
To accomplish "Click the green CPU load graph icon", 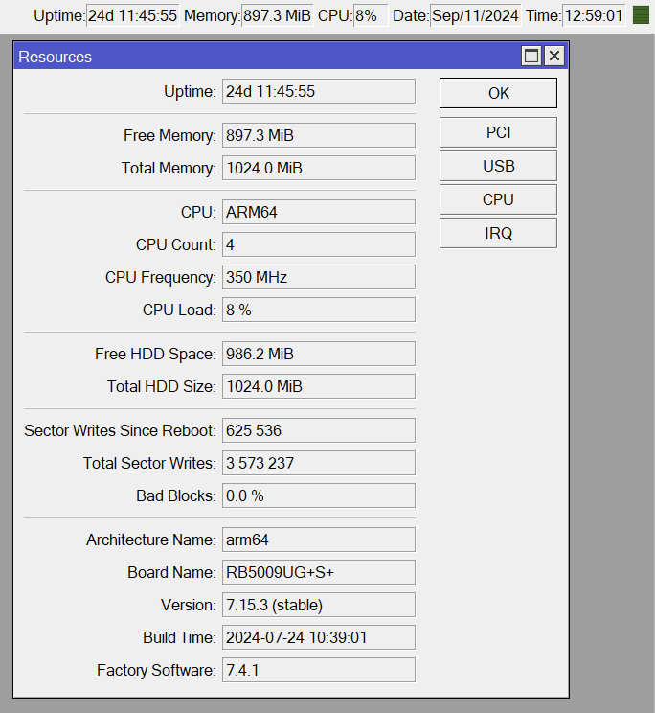I will click(x=641, y=15).
